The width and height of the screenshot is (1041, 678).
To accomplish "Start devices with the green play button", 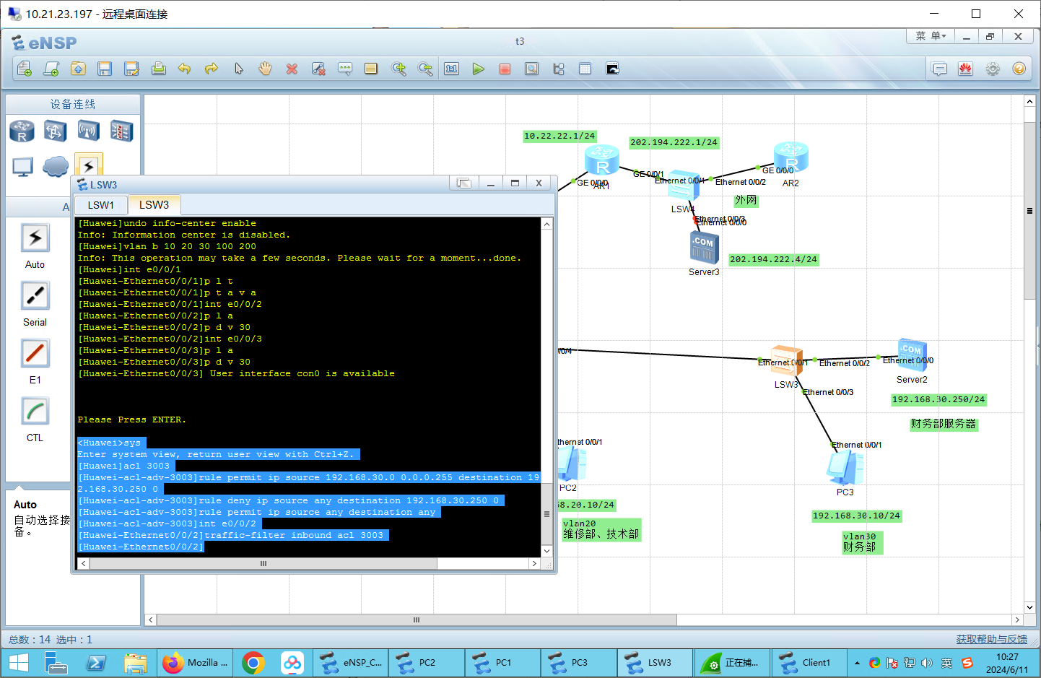I will point(478,69).
